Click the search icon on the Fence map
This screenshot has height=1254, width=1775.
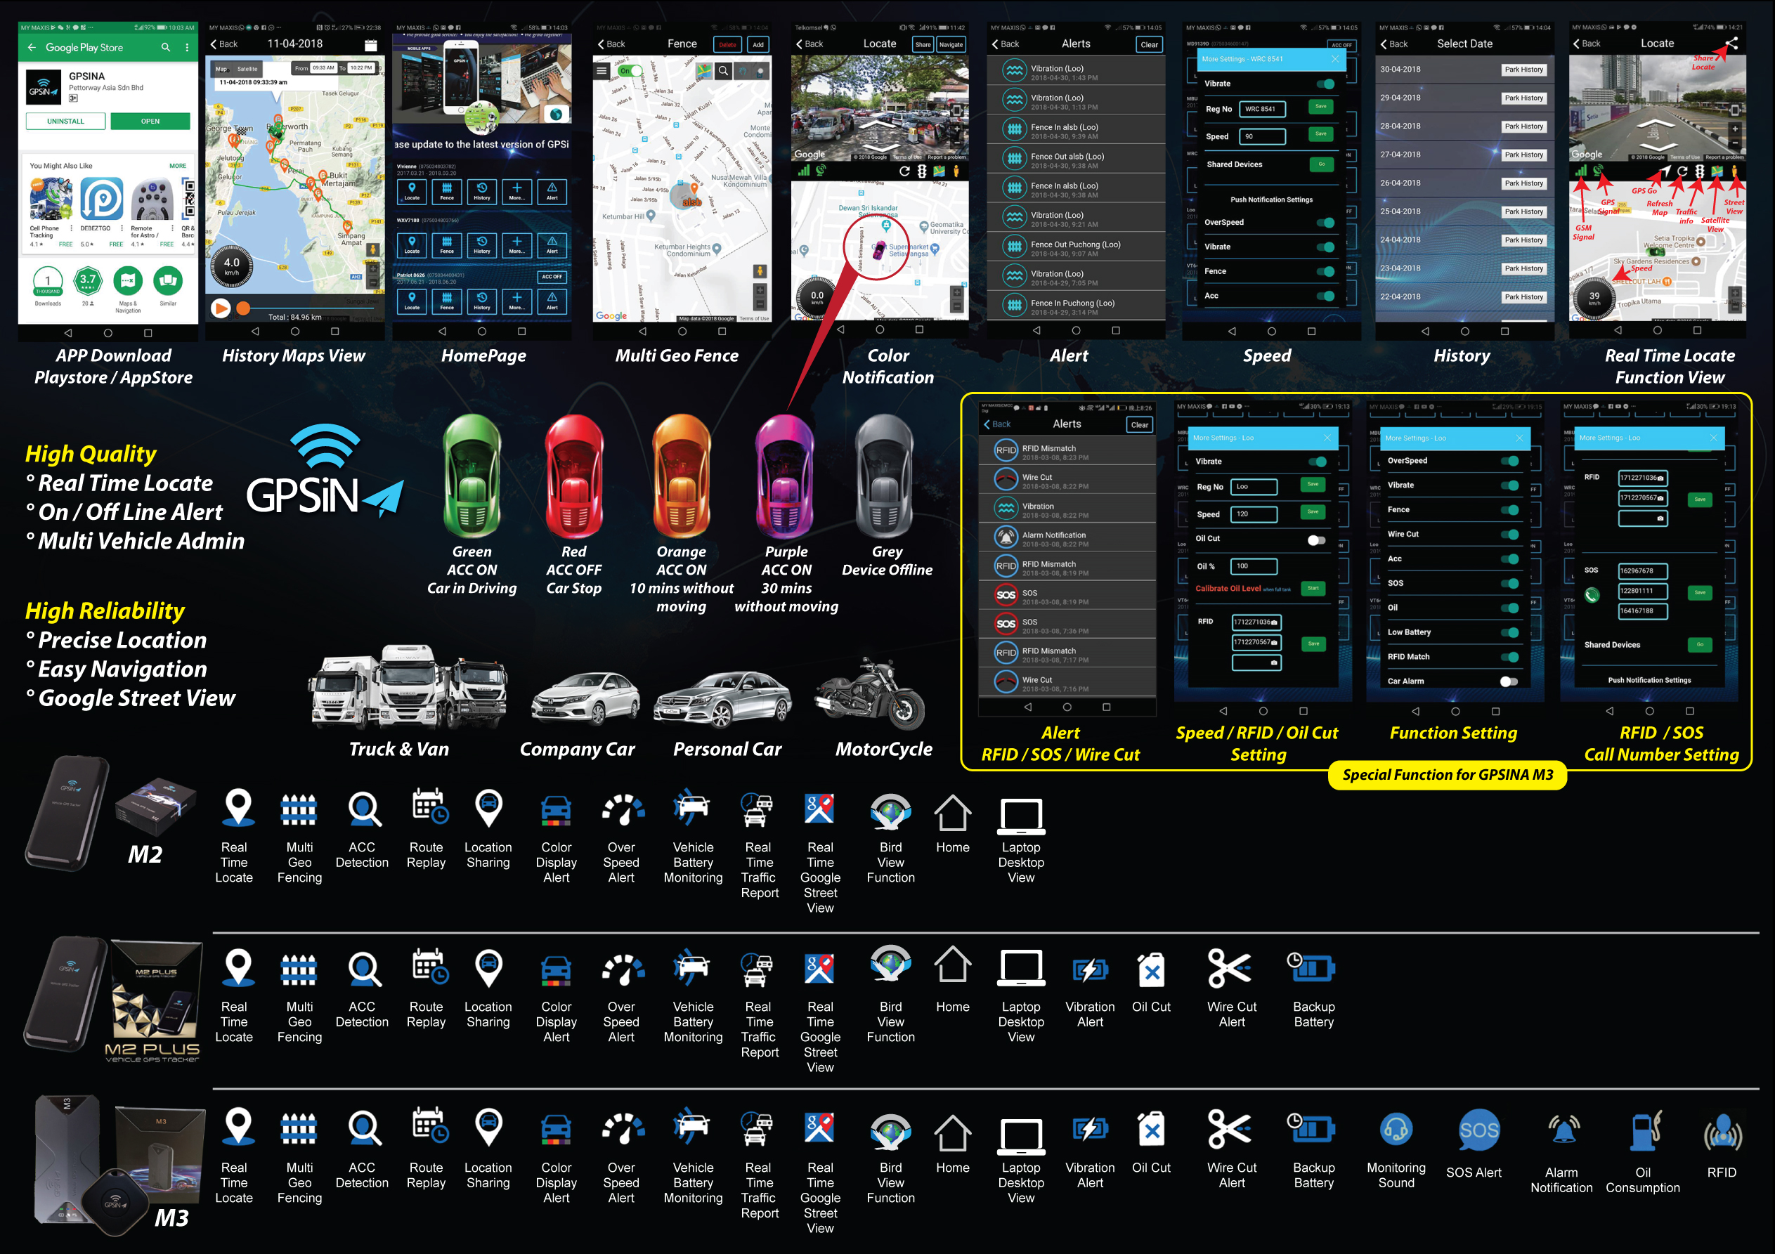coord(723,71)
